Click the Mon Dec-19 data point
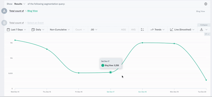The image size is (212, 97). point(174,43)
